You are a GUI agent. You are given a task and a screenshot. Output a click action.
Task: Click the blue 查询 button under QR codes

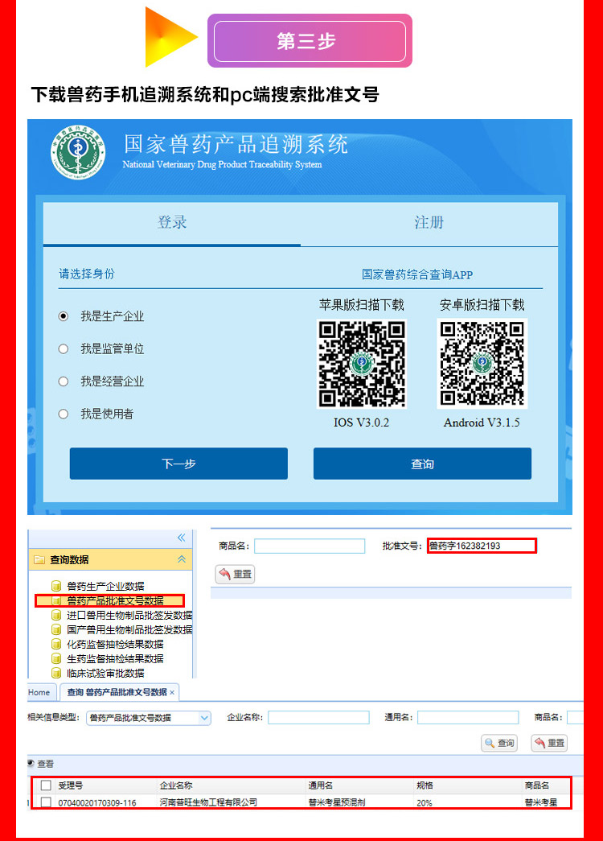coord(422,464)
